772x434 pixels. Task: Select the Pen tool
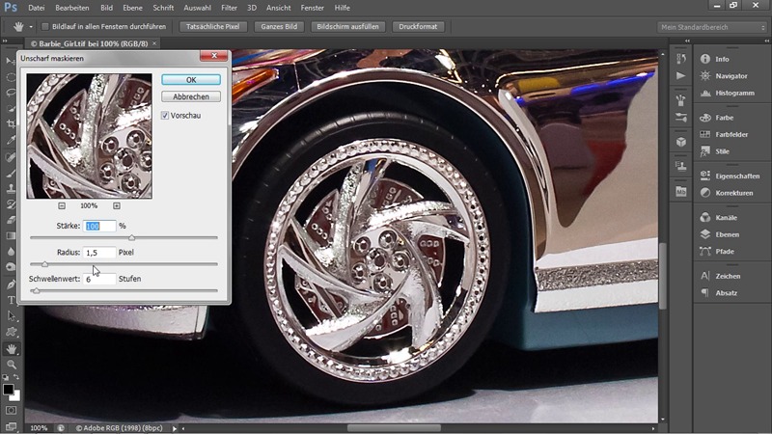[11, 285]
